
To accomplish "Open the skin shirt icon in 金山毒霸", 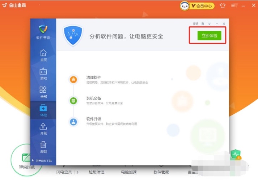I will [x=223, y=5].
